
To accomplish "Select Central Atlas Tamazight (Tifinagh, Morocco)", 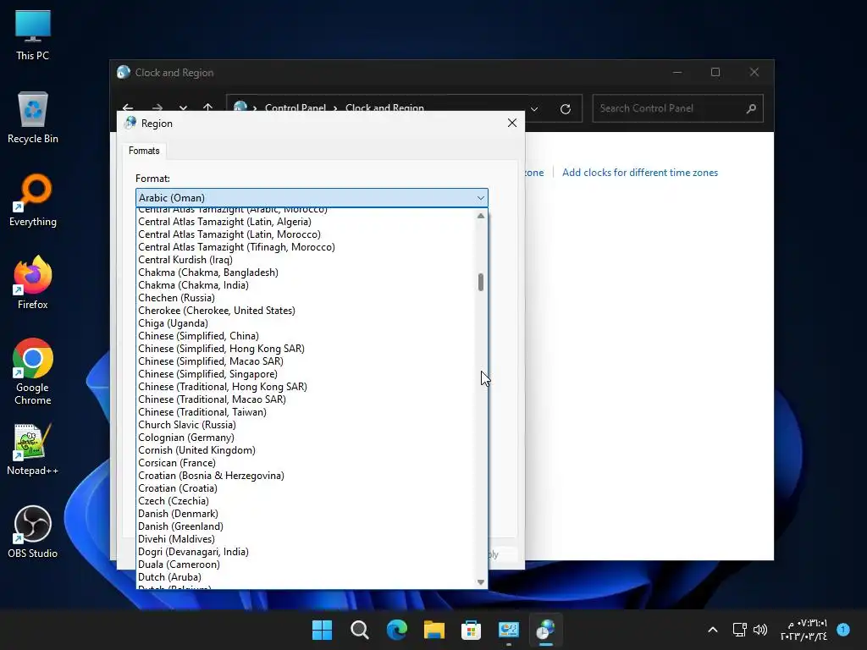I will (306, 247).
